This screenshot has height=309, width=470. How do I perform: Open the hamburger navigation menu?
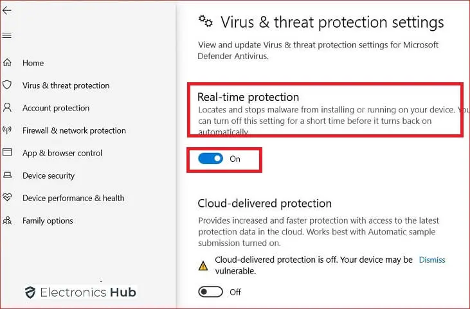coord(7,35)
